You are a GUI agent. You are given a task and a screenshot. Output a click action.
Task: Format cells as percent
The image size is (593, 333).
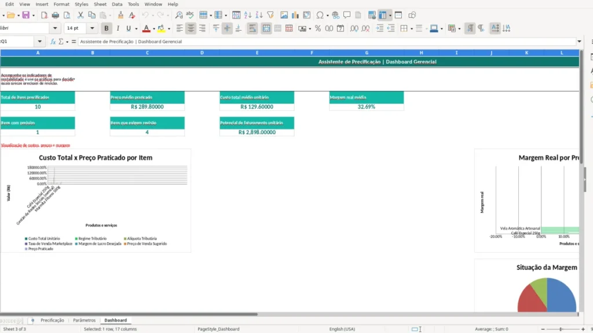pos(318,28)
